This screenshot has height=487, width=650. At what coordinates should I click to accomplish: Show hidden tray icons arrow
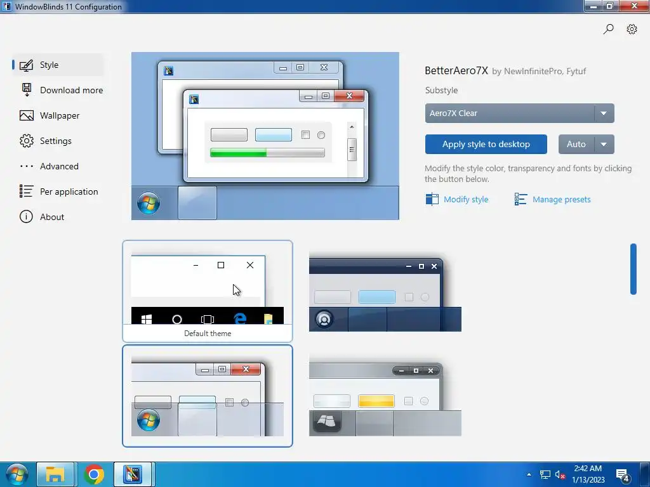click(529, 474)
